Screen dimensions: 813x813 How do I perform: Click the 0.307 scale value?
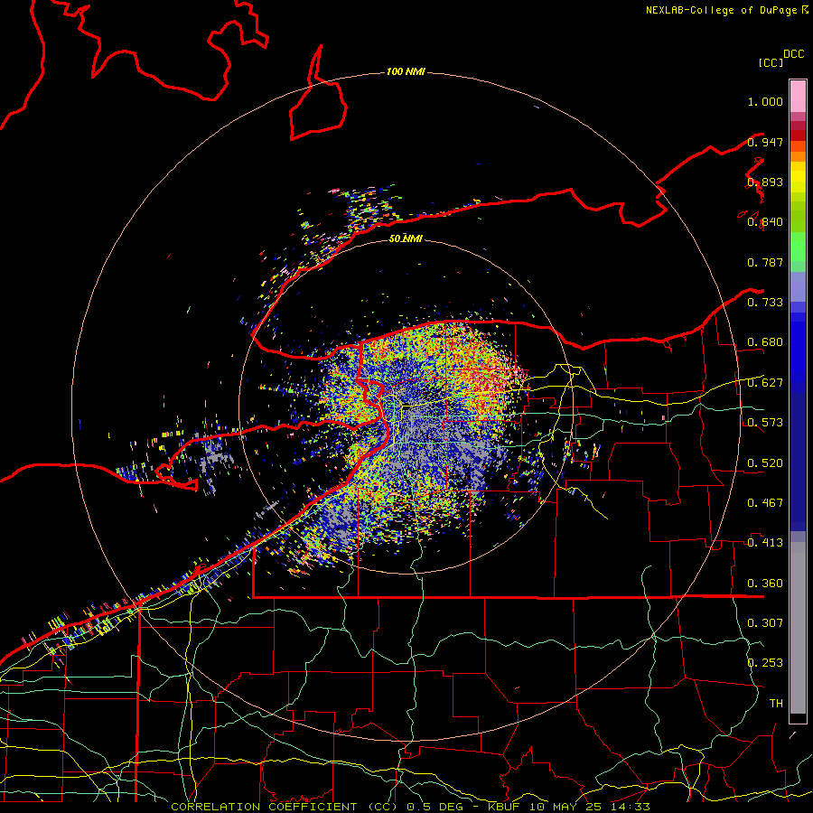tap(765, 622)
